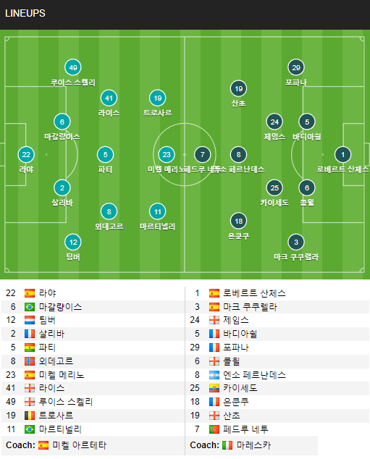Image resolution: width=370 pixels, height=459 pixels.
Task: Click coach name 미켈 아르테타
Action: click(x=80, y=445)
